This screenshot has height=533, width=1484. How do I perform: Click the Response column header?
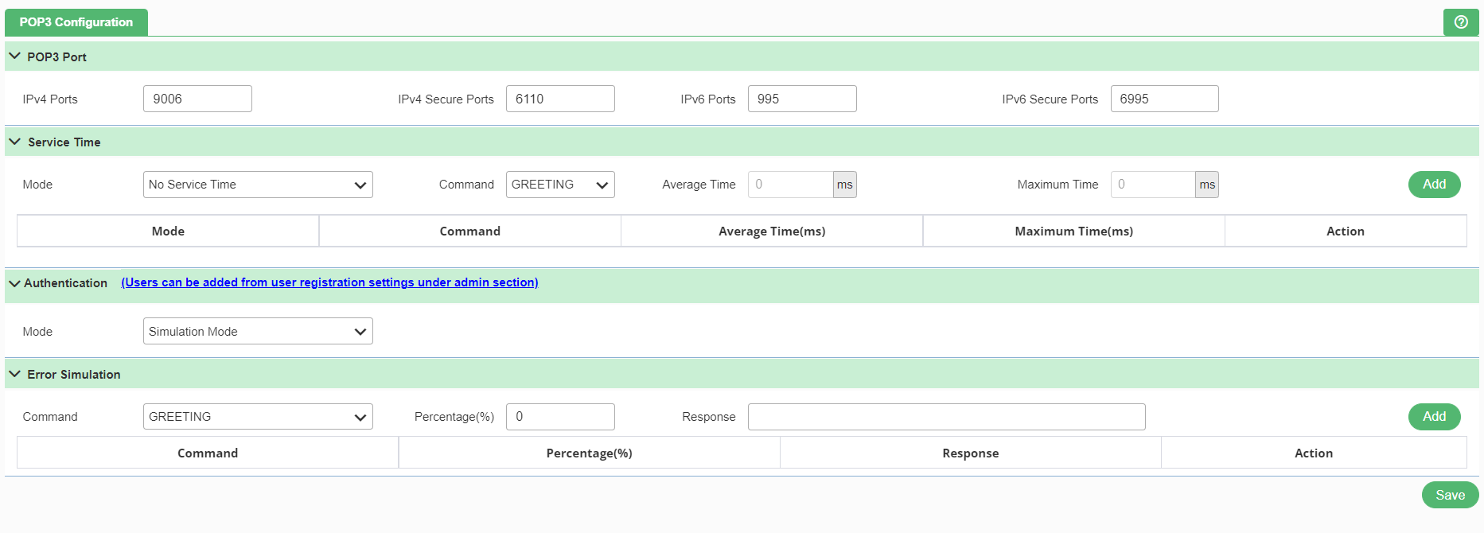(971, 453)
